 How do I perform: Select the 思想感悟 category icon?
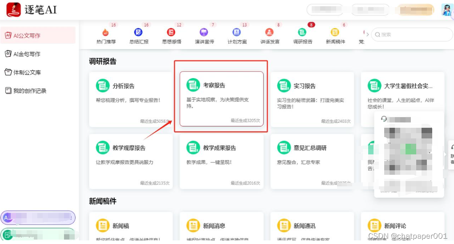tap(171, 32)
